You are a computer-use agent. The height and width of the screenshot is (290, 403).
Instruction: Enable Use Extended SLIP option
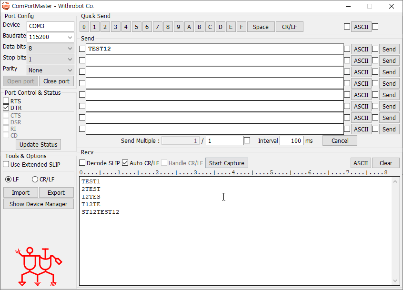[6, 164]
